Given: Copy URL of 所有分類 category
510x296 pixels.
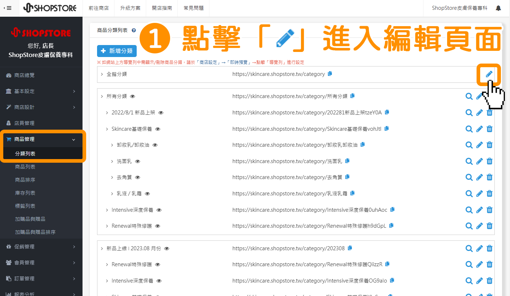Looking at the screenshot, I should (x=352, y=96).
